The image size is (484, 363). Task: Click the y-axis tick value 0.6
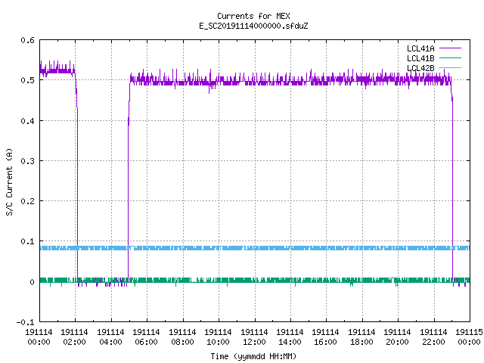(28, 40)
